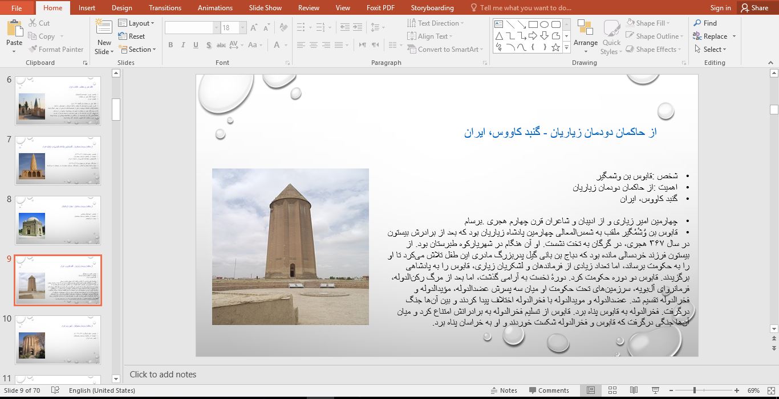
Task: Open the File menu
Action: coord(17,8)
